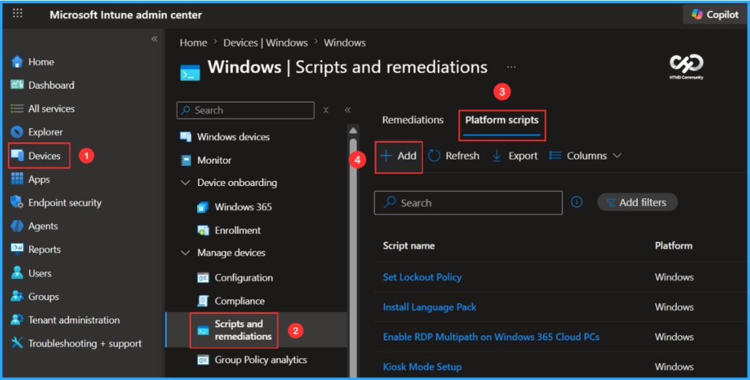Open the Explorer icon in sidebar
The image size is (750, 380).
(x=18, y=132)
